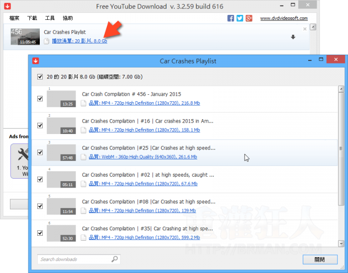Change quality link showing 216.8 Mb
Screen dimensions: 348x273
point(144,103)
